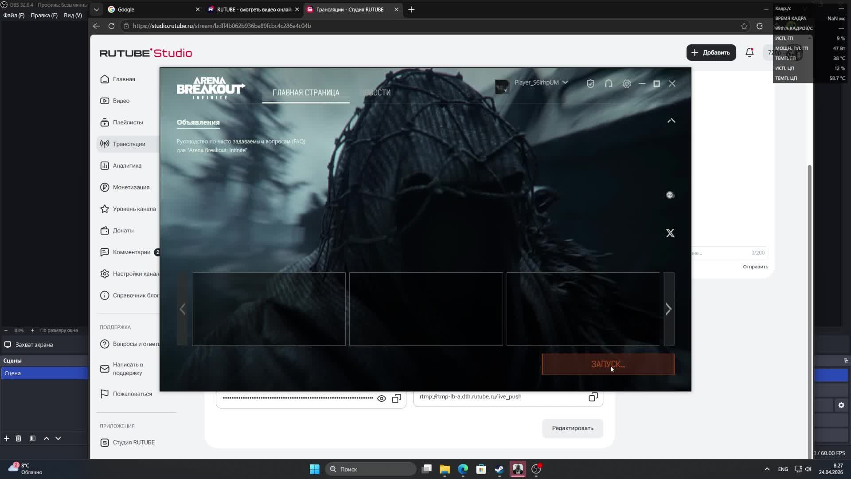Reveal the hidden stream key with eye icon
The width and height of the screenshot is (851, 479).
[x=381, y=398]
